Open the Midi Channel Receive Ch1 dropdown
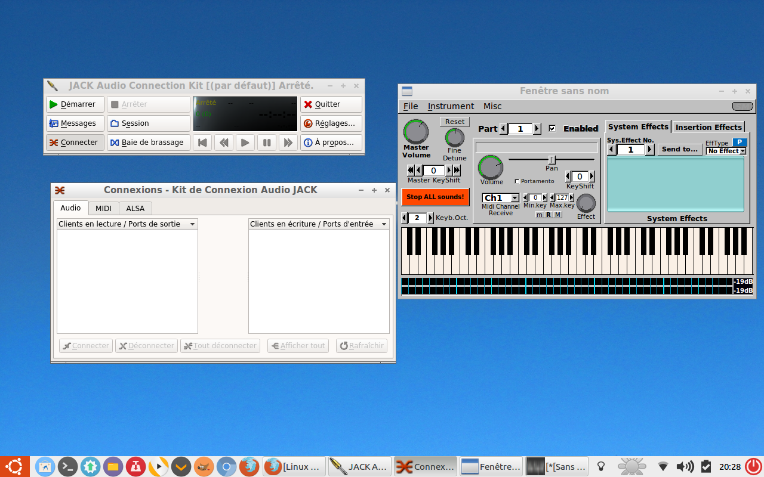Image resolution: width=764 pixels, height=477 pixels. click(501, 198)
